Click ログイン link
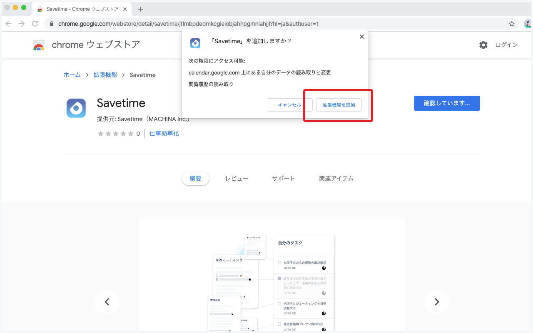The image size is (533, 333). tap(506, 45)
